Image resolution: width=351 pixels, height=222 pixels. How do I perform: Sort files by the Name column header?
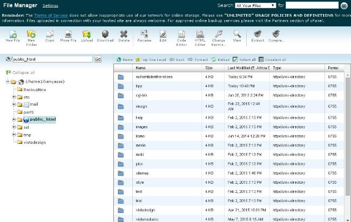tap(140, 68)
